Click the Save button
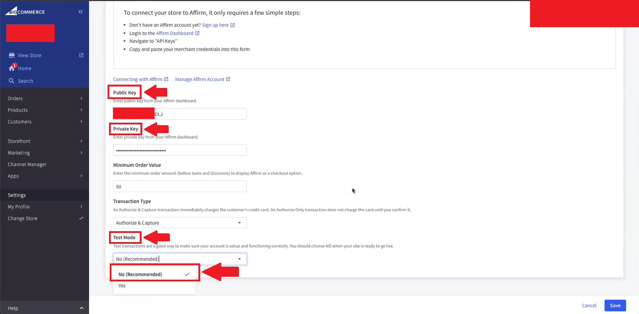Image resolution: width=639 pixels, height=314 pixels. click(615, 305)
